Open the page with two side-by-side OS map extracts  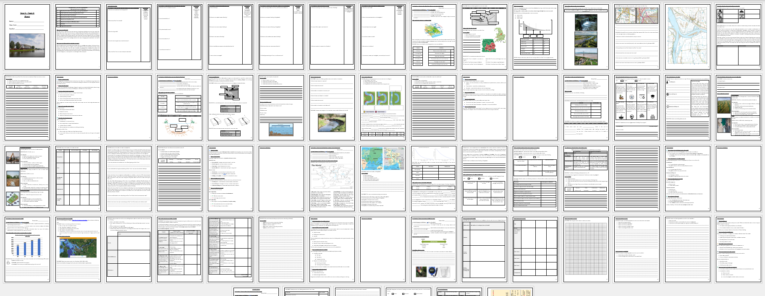click(637, 37)
